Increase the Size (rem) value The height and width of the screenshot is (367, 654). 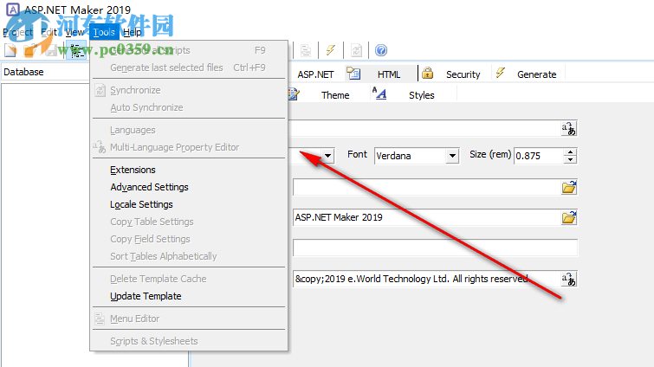point(570,152)
